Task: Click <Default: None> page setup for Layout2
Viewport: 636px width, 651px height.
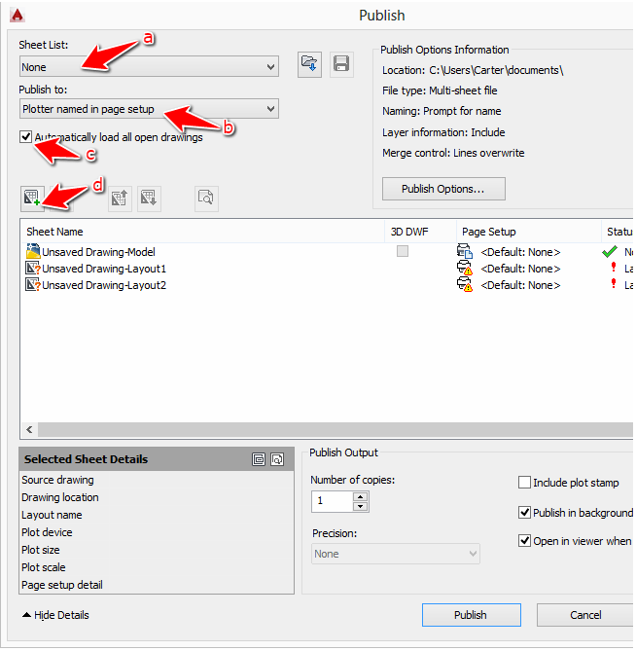Action: [x=520, y=285]
